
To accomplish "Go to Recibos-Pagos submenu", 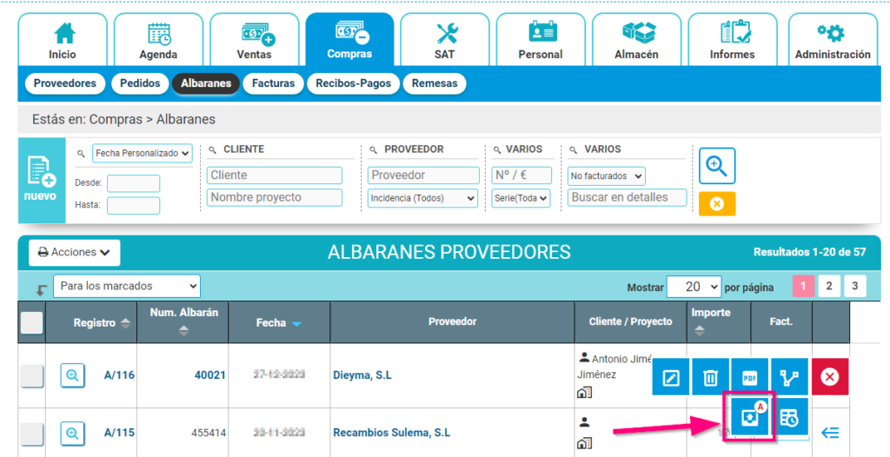I will 354,83.
